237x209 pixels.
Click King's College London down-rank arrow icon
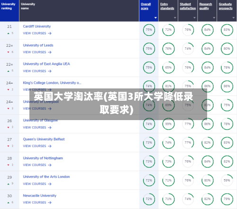point(8,90)
